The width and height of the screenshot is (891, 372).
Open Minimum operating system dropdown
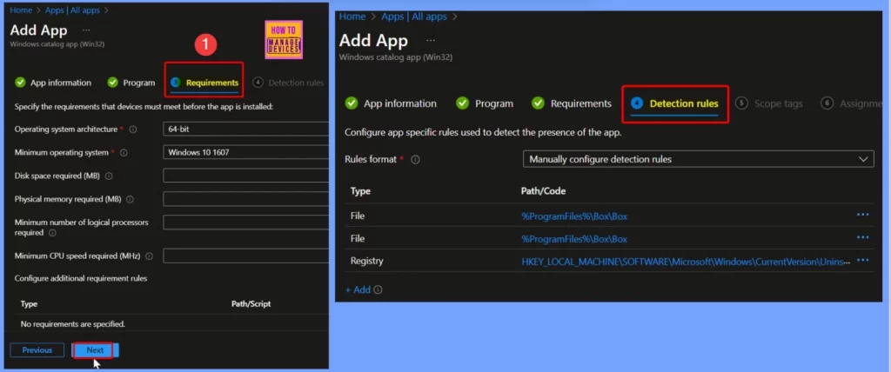(x=245, y=153)
